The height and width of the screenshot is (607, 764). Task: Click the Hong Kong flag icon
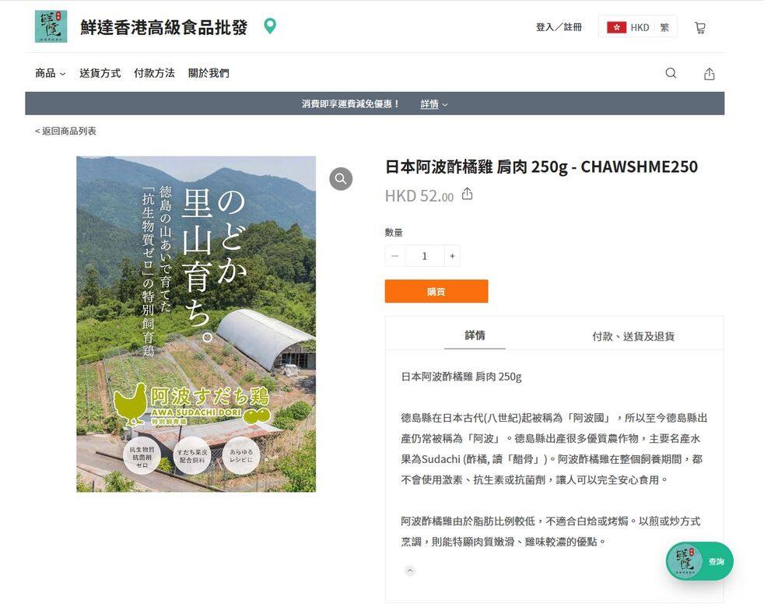(616, 27)
